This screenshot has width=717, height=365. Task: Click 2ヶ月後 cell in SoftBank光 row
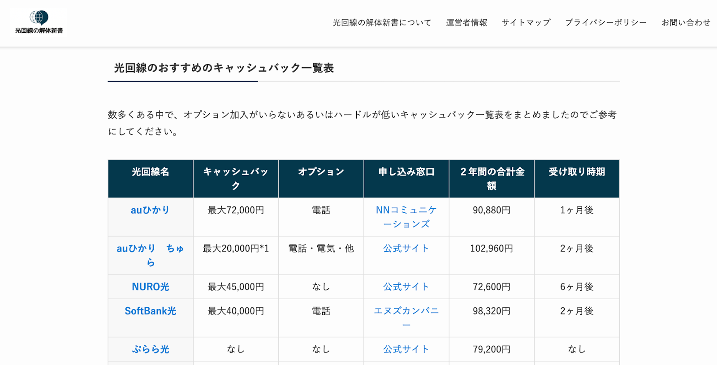[577, 318]
